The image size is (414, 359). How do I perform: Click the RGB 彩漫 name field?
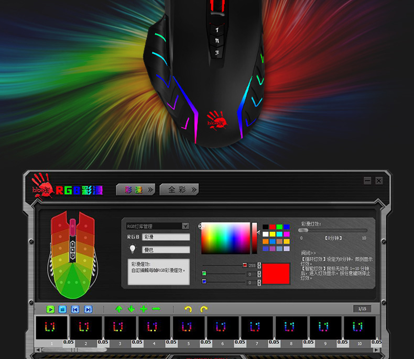166,237
